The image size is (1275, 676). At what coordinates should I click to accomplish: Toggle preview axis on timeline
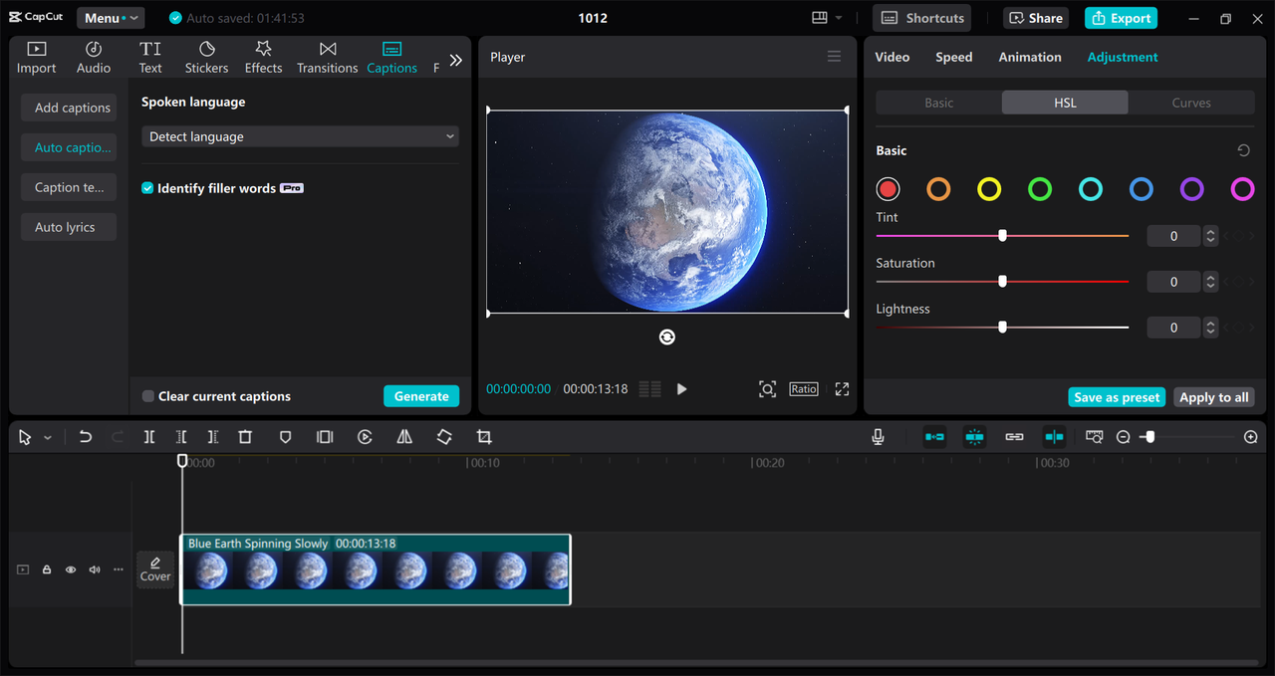pyautogui.click(x=1054, y=437)
